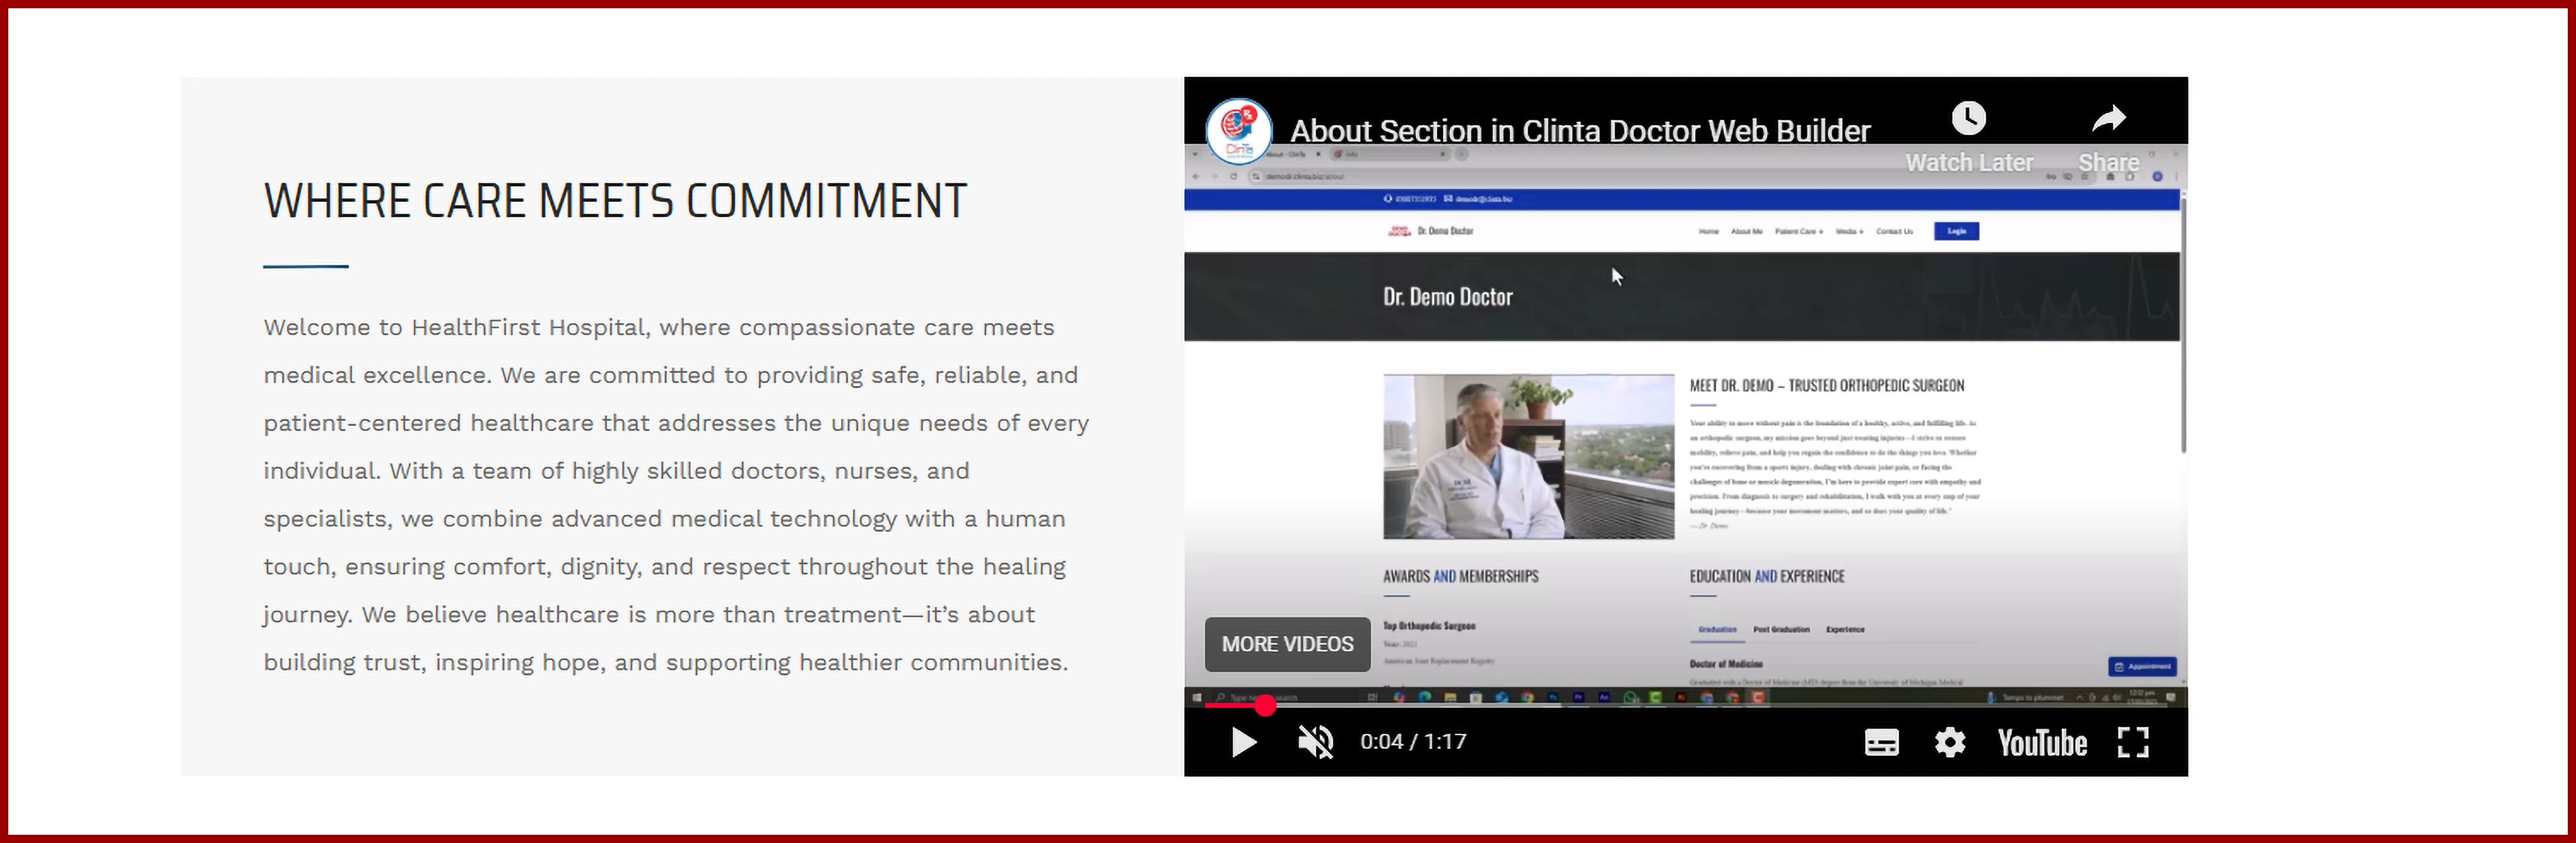Click the red progress bar scrubber
The width and height of the screenshot is (2576, 843).
tap(1265, 705)
